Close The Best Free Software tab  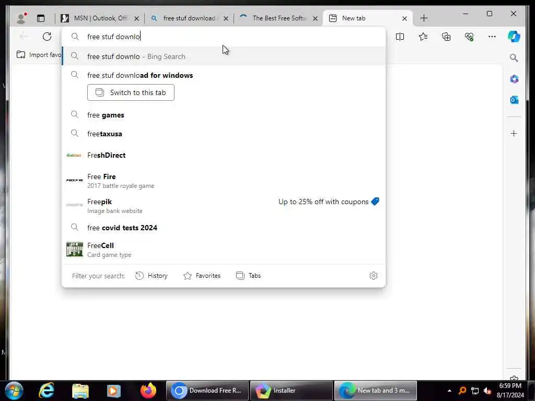click(x=315, y=18)
